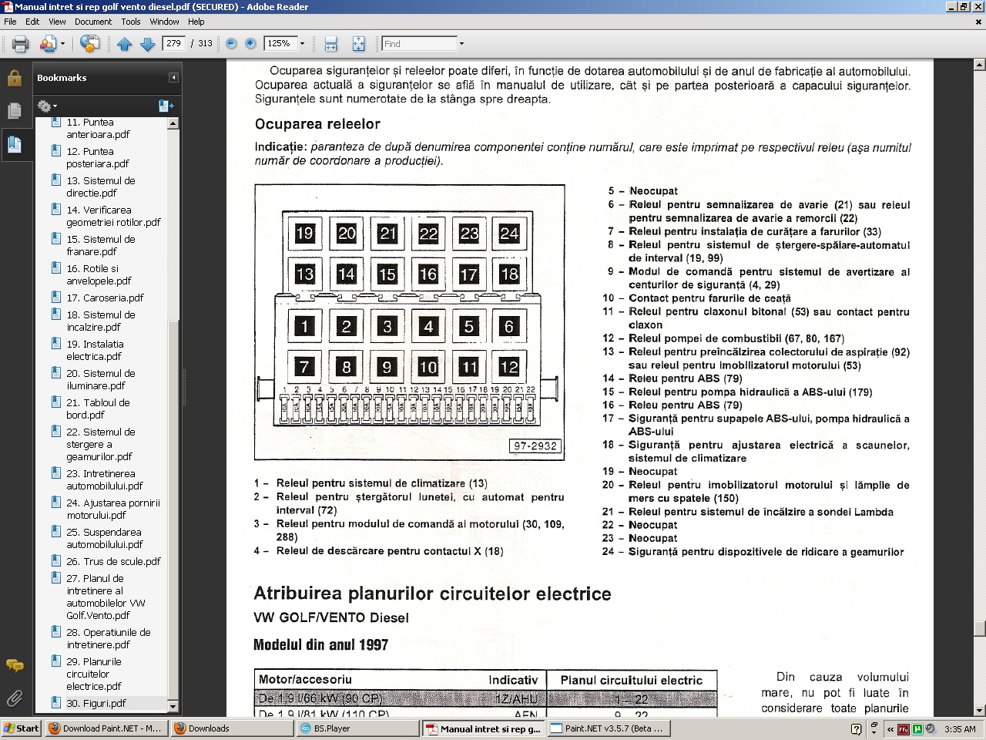This screenshot has height=740, width=986.
Task: Open the Comments panel speech-bubble icon
Action: (x=14, y=665)
